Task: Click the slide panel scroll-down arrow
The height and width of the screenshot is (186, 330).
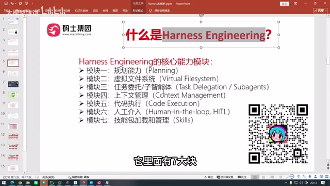Action: [24, 173]
